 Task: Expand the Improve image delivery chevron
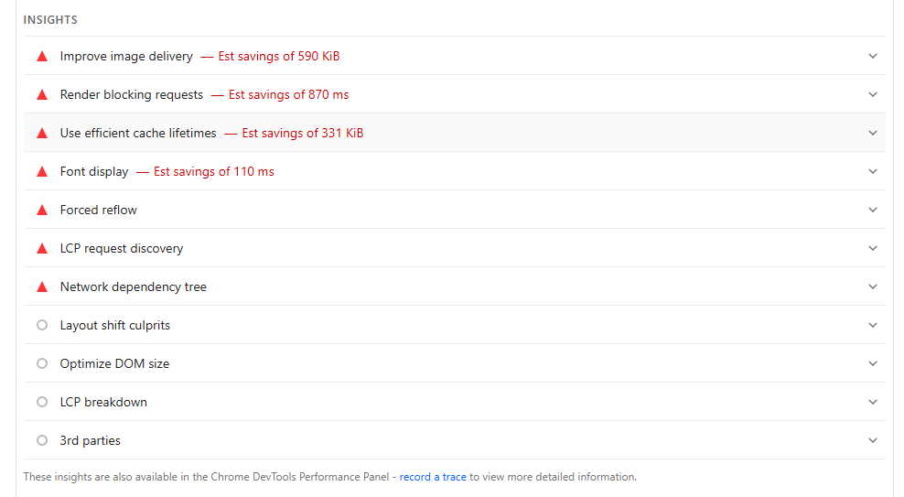(x=873, y=56)
